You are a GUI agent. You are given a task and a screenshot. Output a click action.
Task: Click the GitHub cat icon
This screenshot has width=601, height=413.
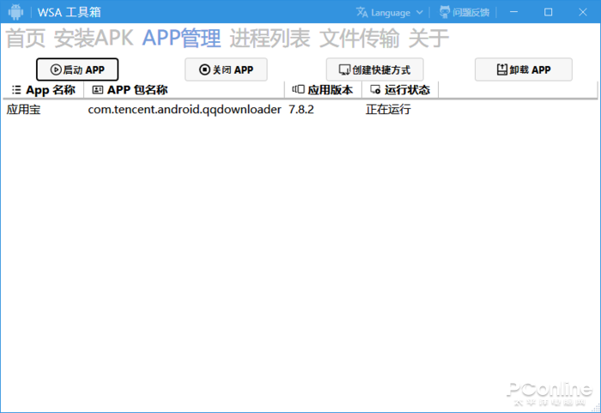point(445,12)
